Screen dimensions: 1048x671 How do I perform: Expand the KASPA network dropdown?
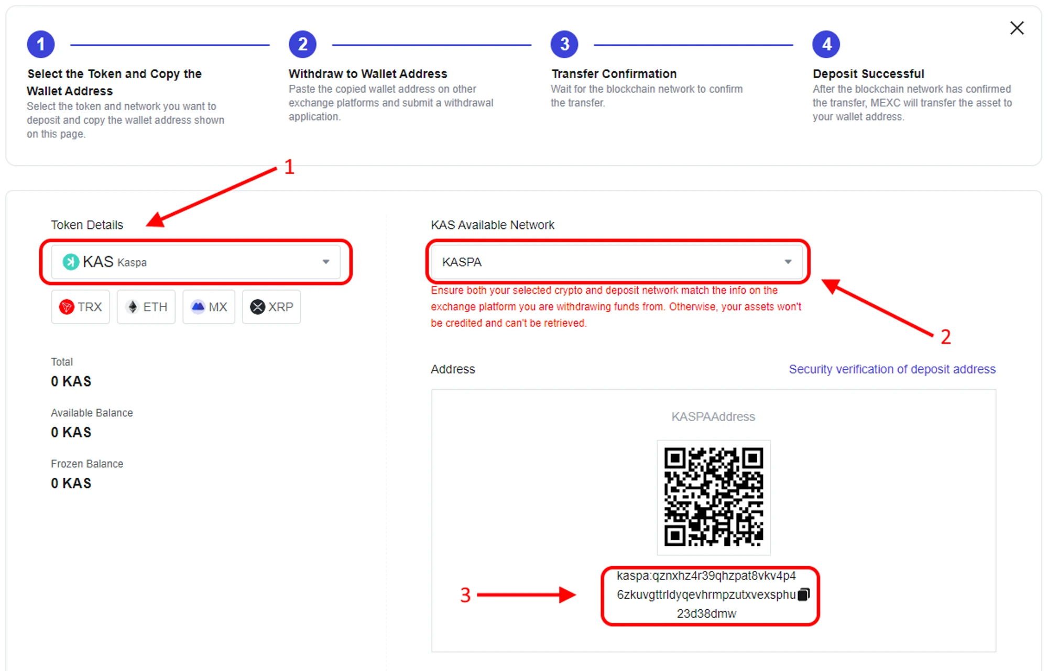click(x=616, y=261)
